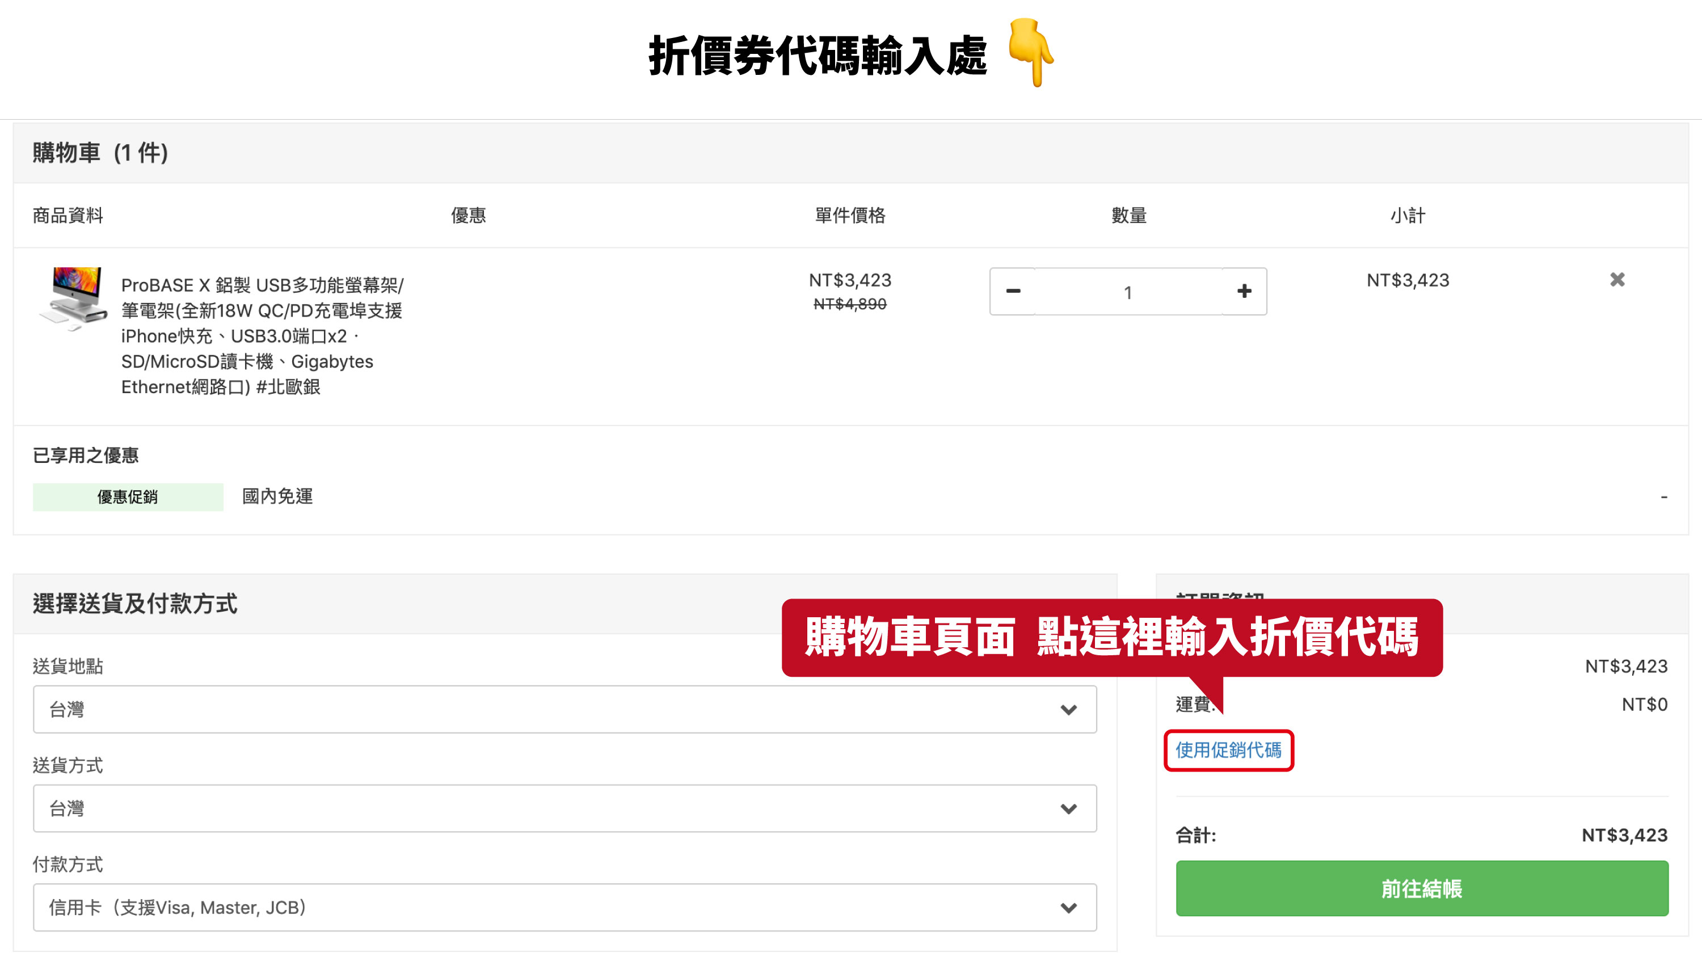Click the 購物車 (1 件) header
This screenshot has width=1702, height=965.
[101, 153]
